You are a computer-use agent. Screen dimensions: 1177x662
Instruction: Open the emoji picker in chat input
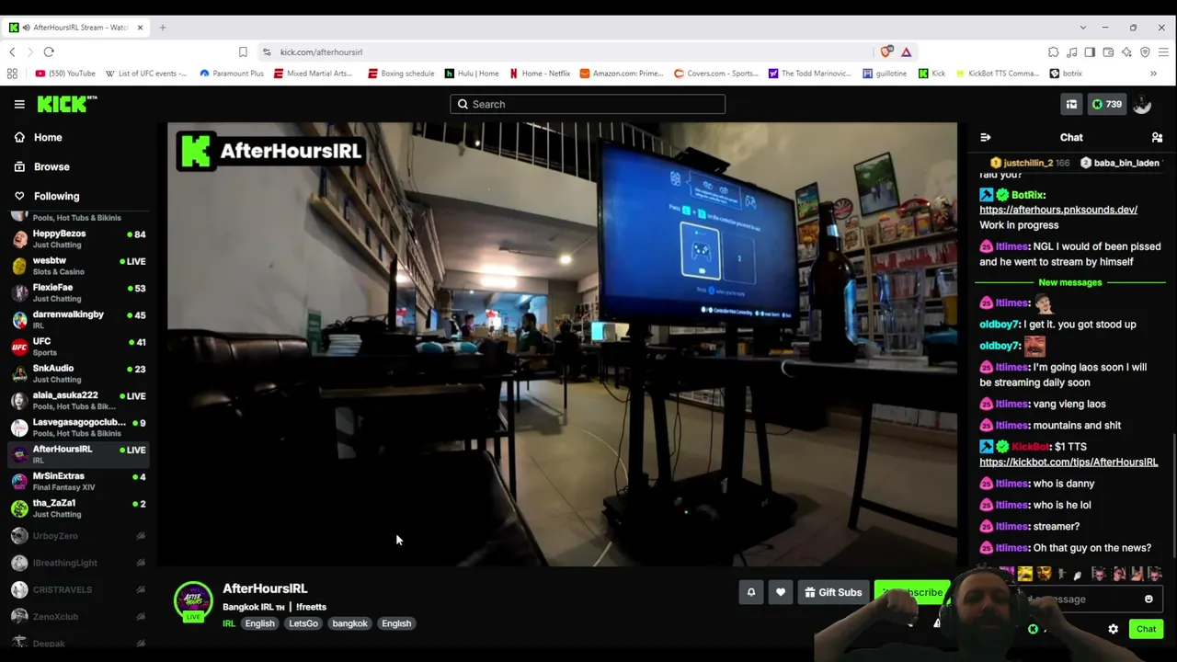1148,599
